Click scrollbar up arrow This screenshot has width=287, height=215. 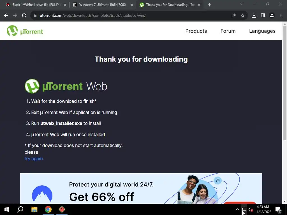click(284, 24)
